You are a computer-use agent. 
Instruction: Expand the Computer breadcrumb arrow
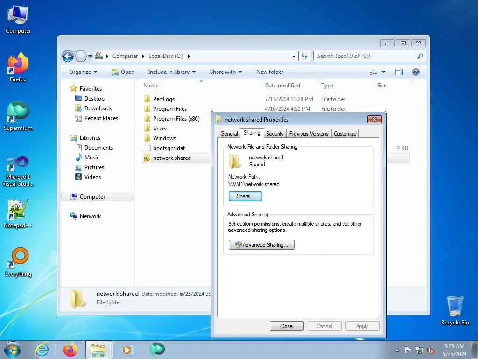point(143,56)
